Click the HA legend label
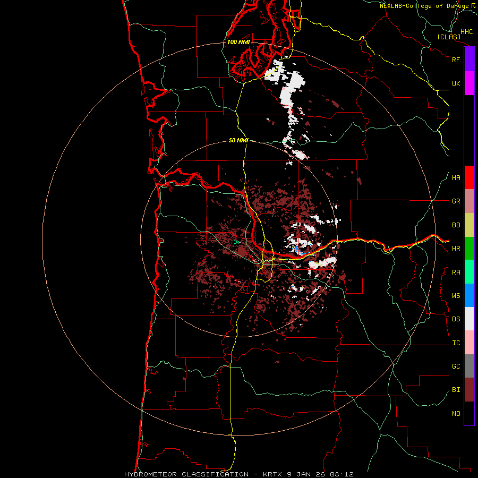This screenshot has height=478, width=478. tap(456, 178)
